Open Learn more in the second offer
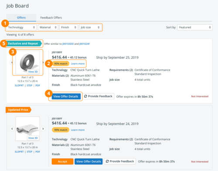Image resolution: width=218 pixels, height=171 pixels. click(x=78, y=130)
